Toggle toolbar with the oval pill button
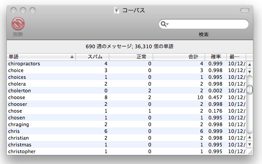This screenshot has height=164, width=262. point(245,10)
